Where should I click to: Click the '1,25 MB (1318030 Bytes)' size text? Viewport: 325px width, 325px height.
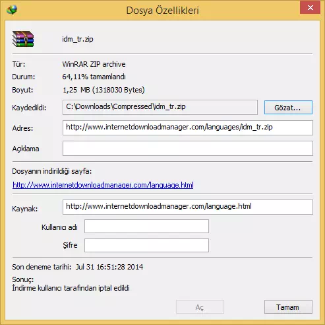103,90
